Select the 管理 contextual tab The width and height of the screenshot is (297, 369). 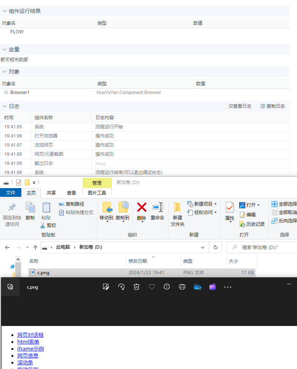pos(97,183)
